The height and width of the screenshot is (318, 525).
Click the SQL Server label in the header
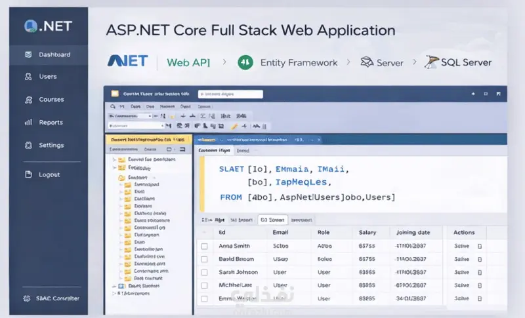pos(467,62)
